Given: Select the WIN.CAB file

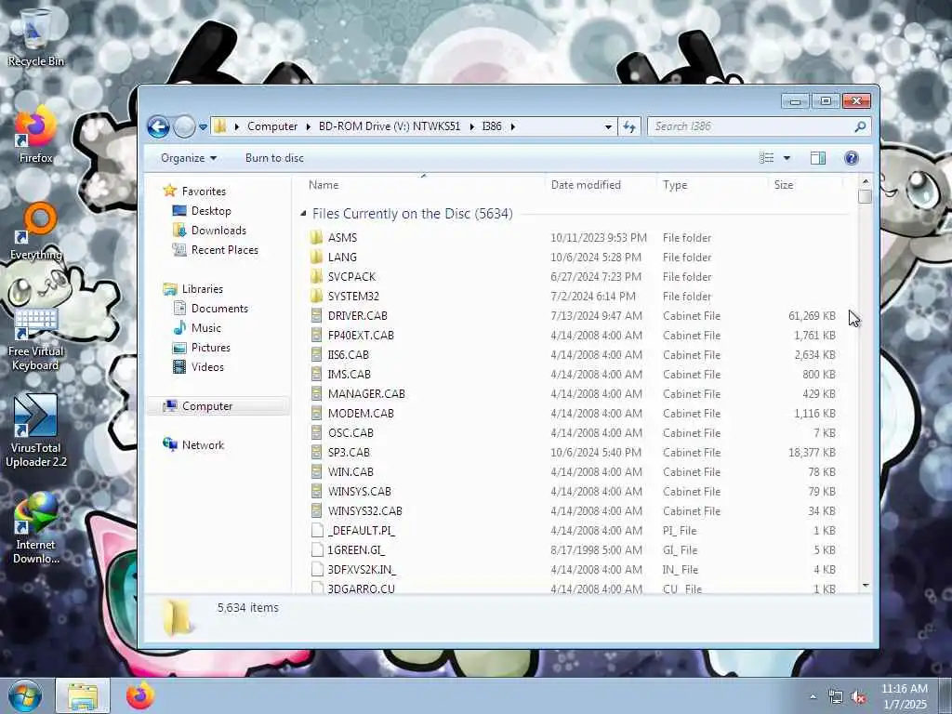Looking at the screenshot, I should (350, 471).
